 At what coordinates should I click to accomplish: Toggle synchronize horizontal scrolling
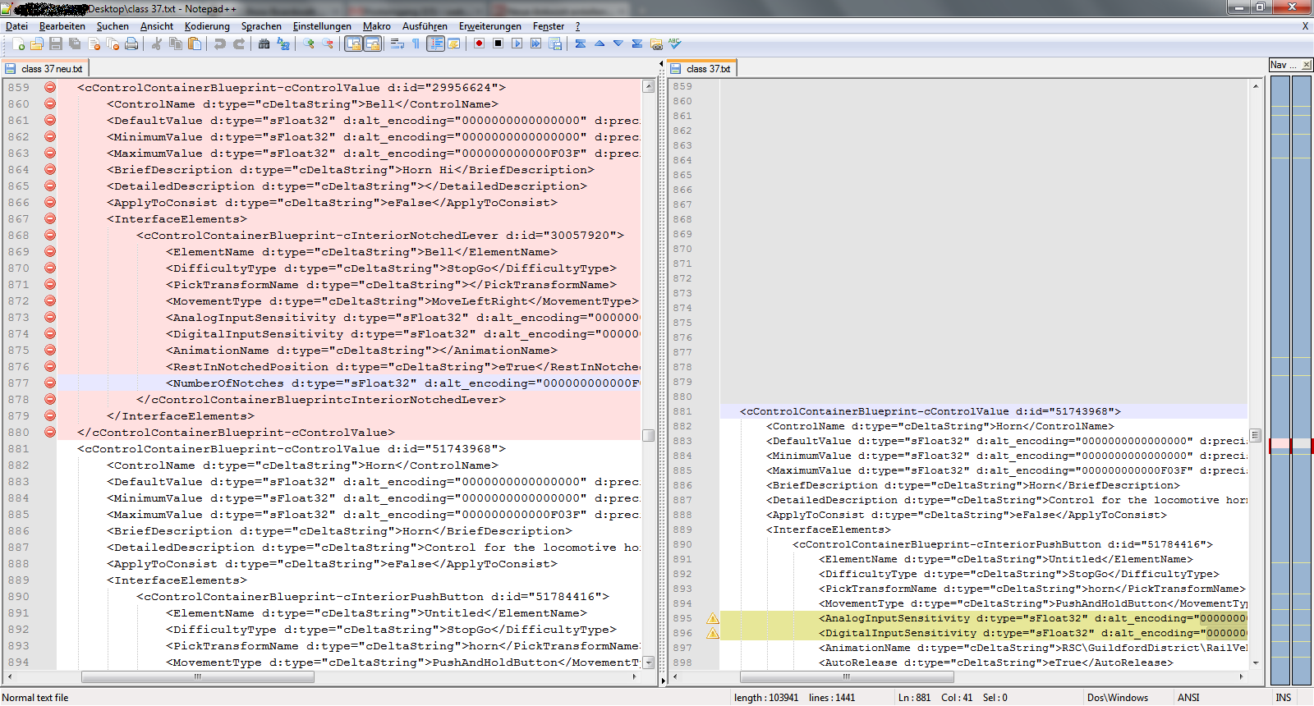point(372,44)
